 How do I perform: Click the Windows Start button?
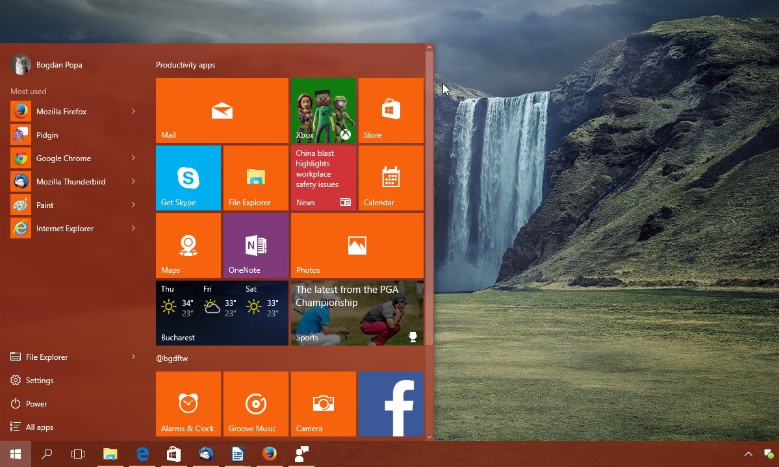click(x=16, y=454)
